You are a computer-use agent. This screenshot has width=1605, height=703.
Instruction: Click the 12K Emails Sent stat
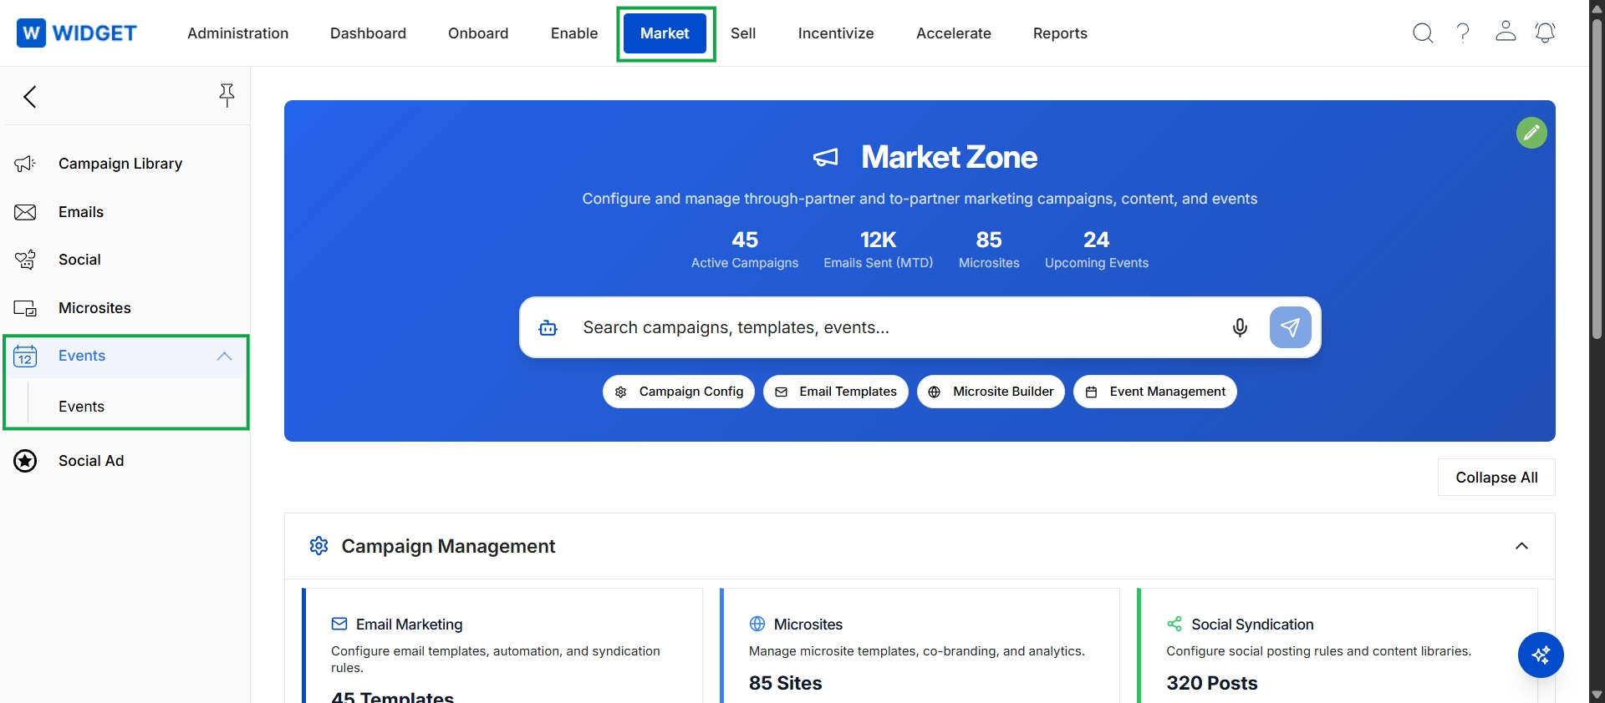point(879,250)
